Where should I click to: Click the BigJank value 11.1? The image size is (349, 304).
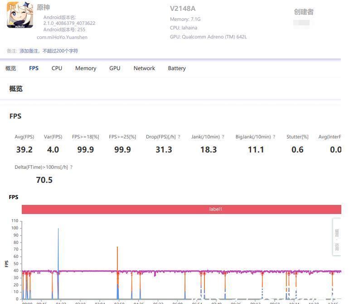(256, 150)
